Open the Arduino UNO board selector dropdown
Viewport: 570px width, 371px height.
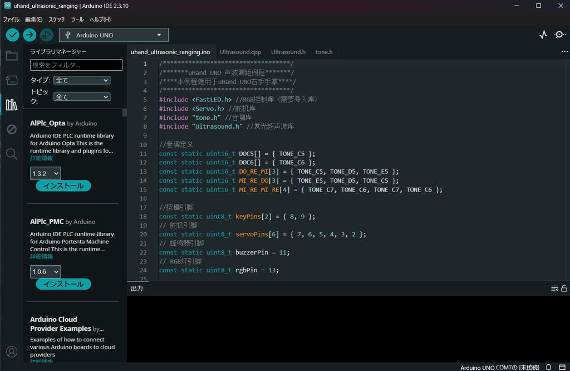pyautogui.click(x=114, y=35)
